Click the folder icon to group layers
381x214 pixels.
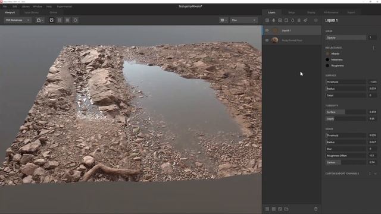coord(286,209)
